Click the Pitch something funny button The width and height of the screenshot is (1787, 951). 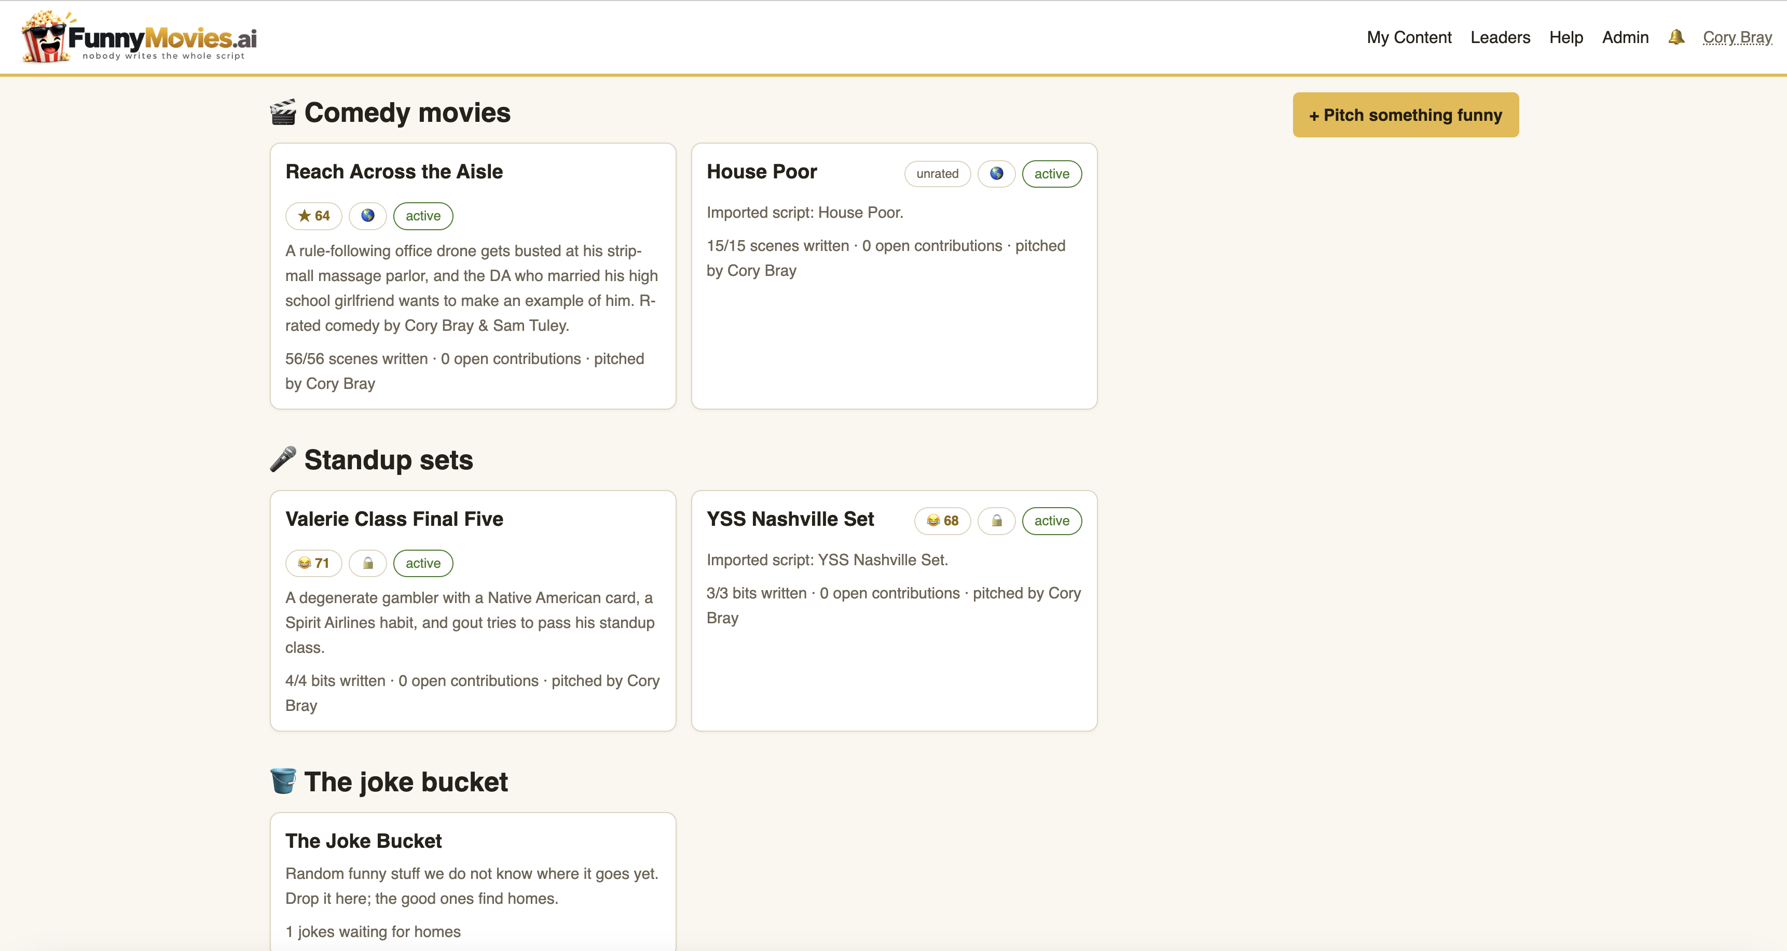tap(1406, 115)
